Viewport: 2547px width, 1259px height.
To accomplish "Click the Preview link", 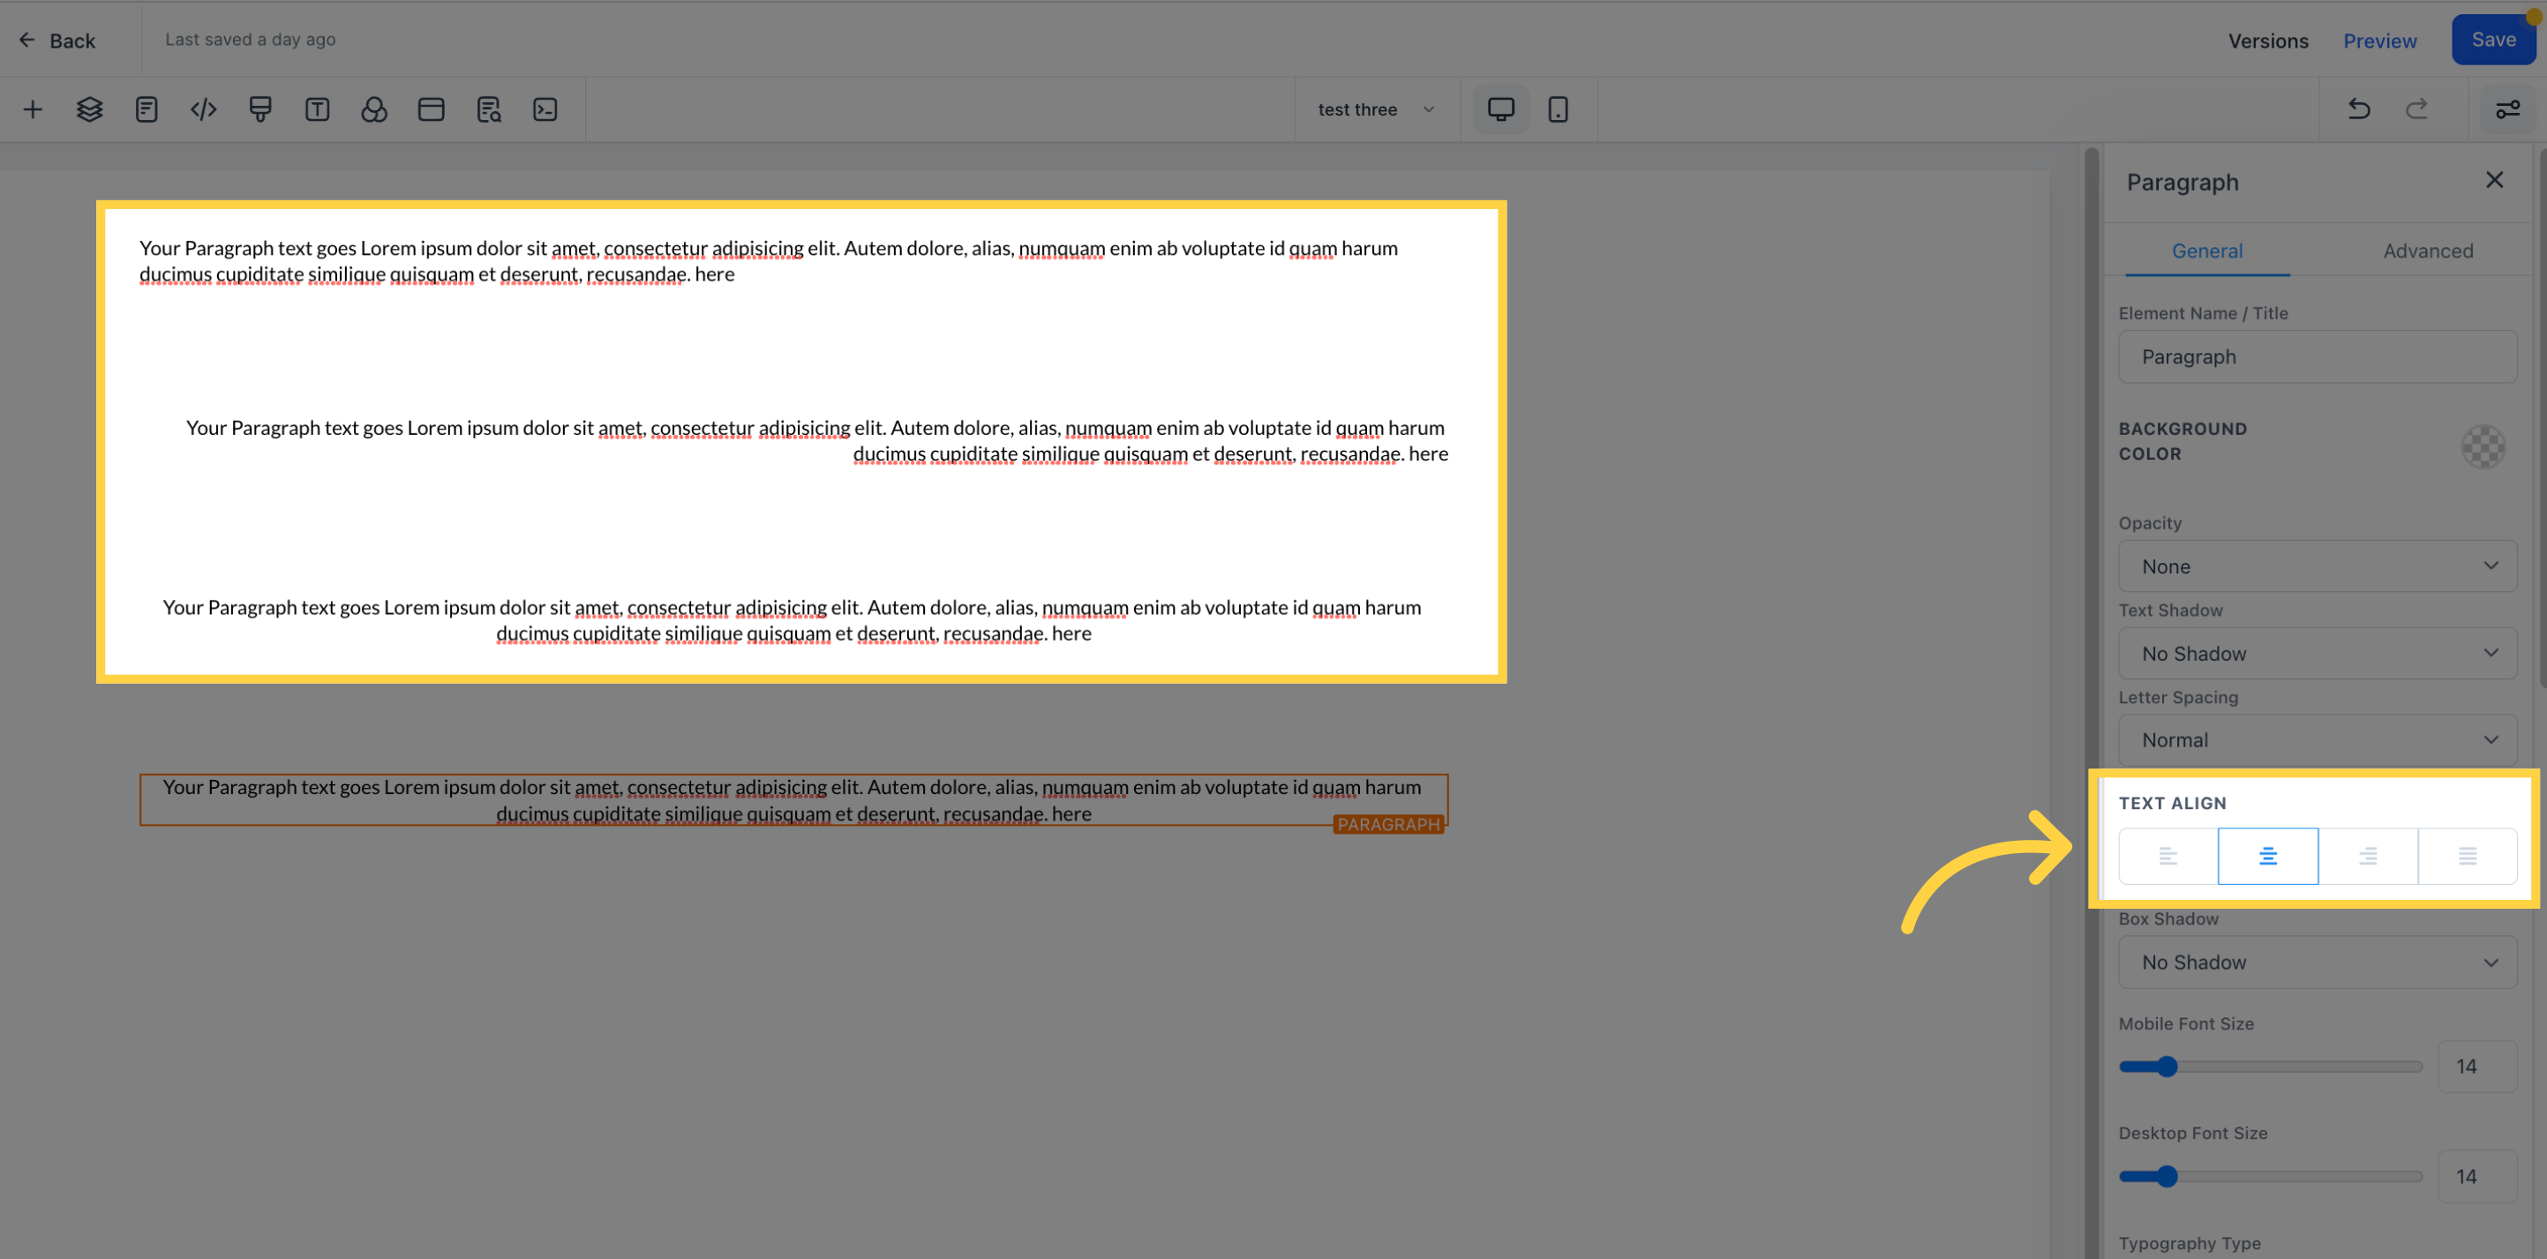I will click(2379, 41).
